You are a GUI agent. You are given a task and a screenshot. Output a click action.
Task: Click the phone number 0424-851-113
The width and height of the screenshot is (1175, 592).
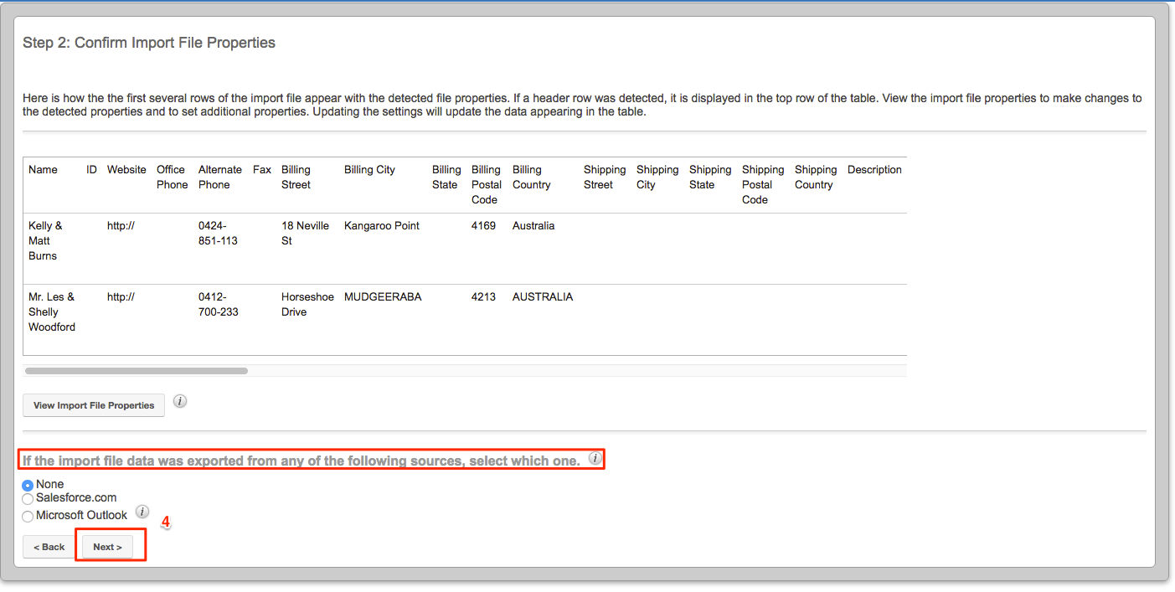pos(218,233)
